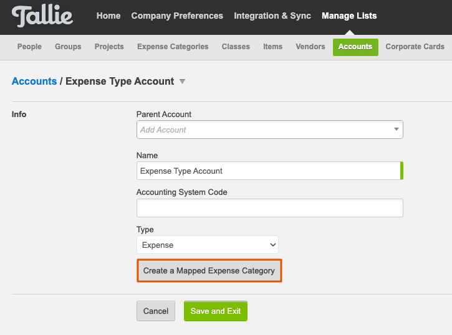Switch to the Projects tab
The width and height of the screenshot is (452, 335).
(109, 47)
